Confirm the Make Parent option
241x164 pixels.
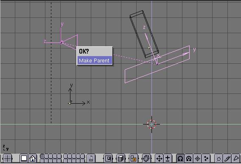(x=95, y=60)
